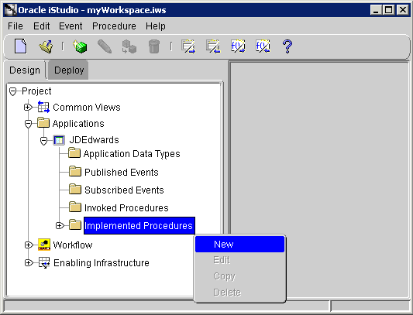Click Delete in the context menu
413x315 pixels.
click(x=240, y=292)
